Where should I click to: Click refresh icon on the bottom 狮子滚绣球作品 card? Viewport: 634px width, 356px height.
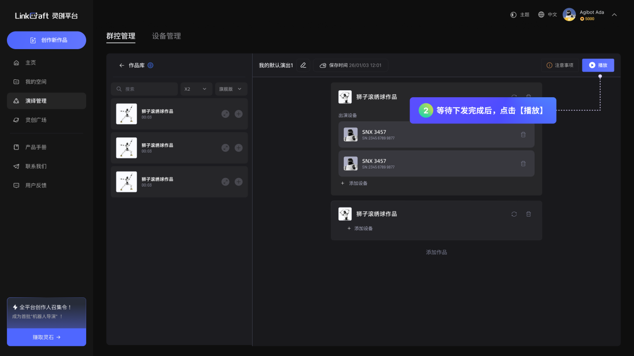click(x=514, y=214)
